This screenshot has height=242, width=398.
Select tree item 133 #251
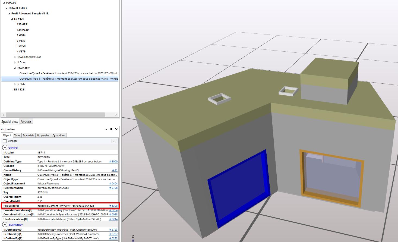point(23,24)
